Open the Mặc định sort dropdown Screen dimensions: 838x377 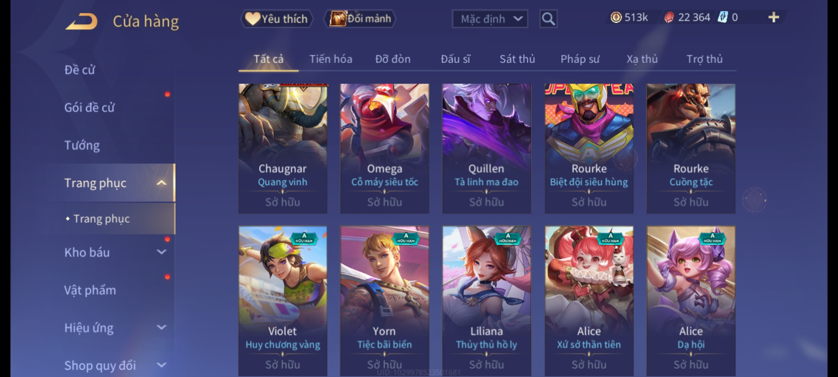[x=490, y=19]
